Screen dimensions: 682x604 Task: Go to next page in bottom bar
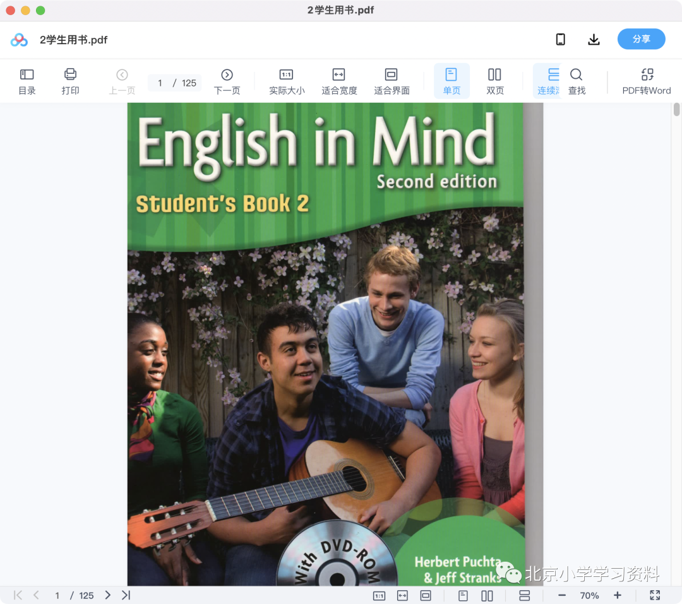tap(108, 595)
